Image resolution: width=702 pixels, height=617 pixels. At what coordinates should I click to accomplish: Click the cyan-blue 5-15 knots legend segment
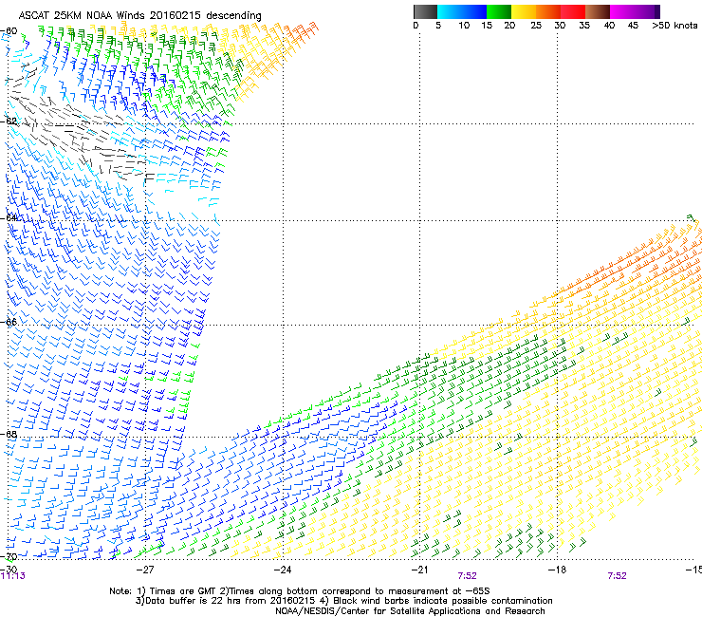(x=462, y=11)
